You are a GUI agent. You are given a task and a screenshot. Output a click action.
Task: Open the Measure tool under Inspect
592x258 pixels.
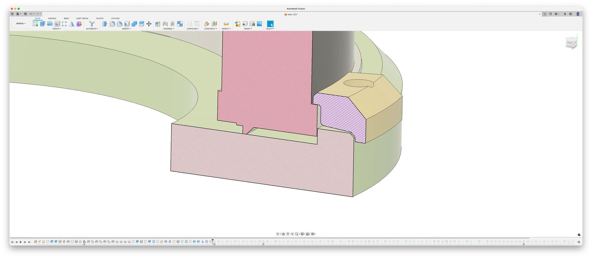[x=226, y=24]
